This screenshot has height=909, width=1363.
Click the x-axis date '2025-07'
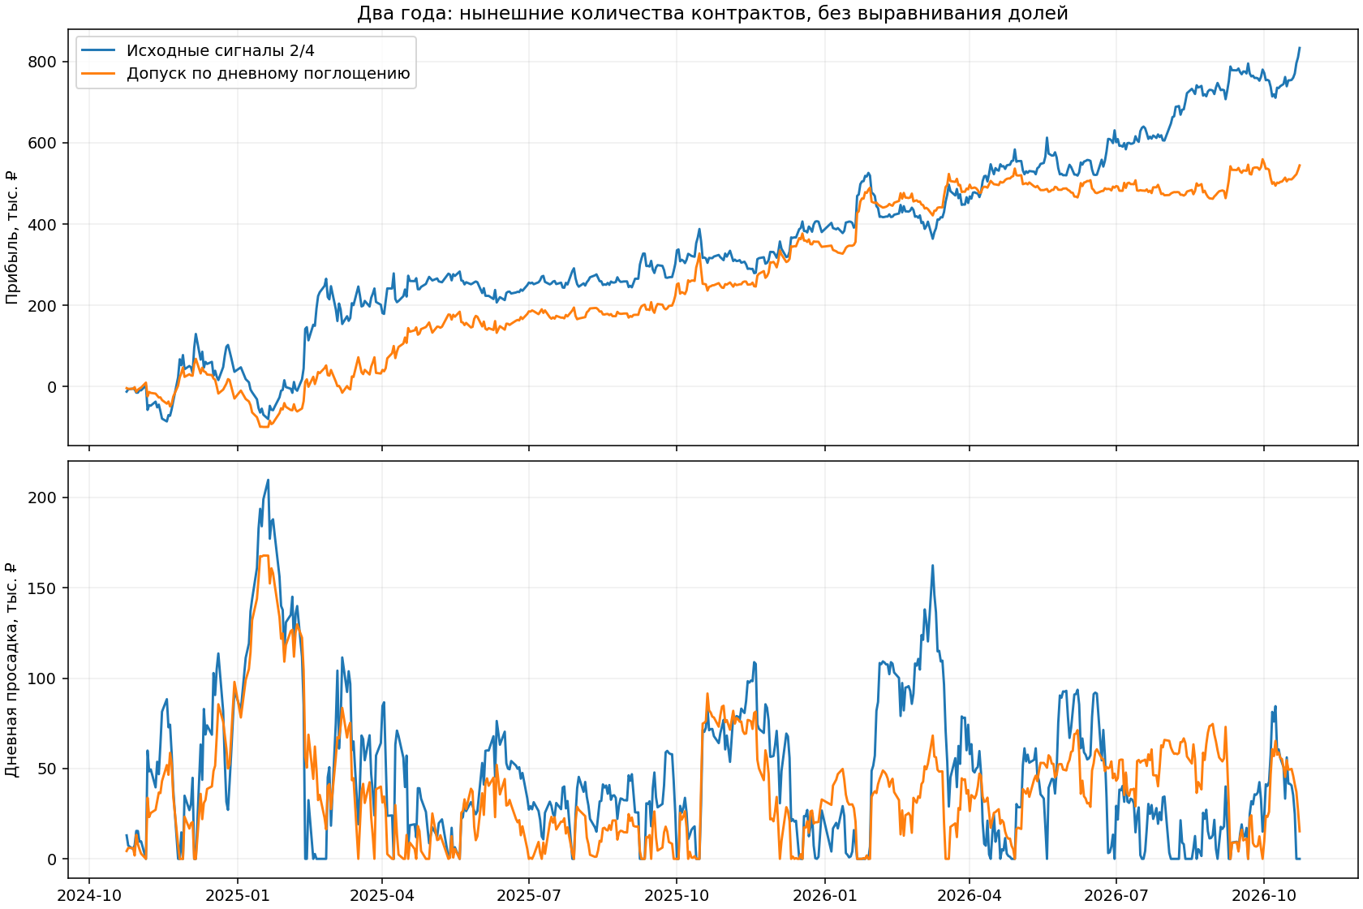pos(529,895)
